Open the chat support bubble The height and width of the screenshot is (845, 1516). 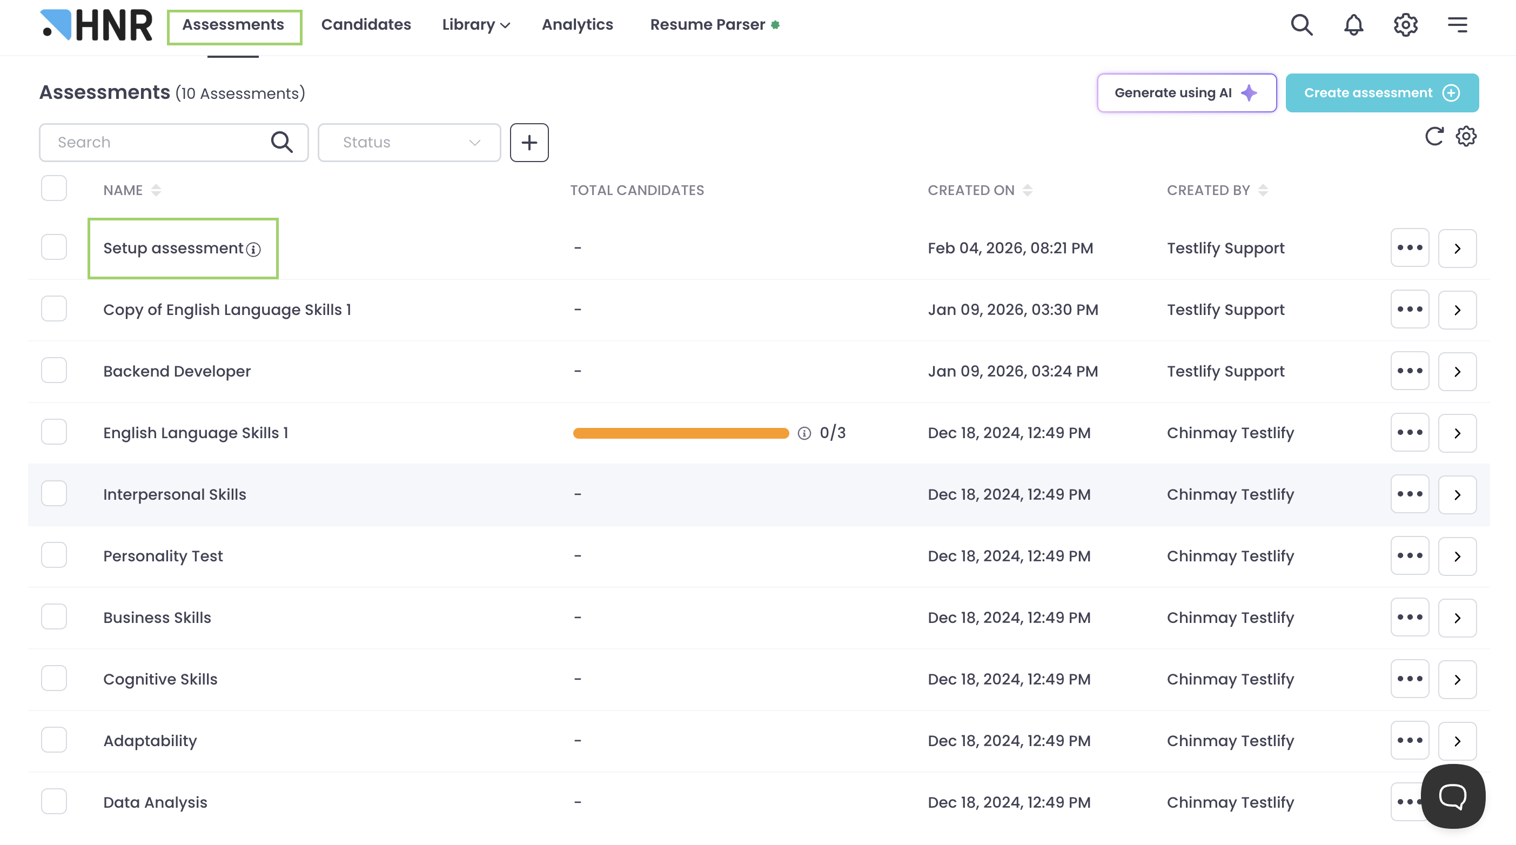1452,796
